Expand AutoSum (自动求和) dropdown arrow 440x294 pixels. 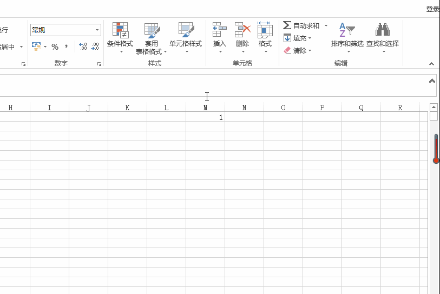pos(326,25)
